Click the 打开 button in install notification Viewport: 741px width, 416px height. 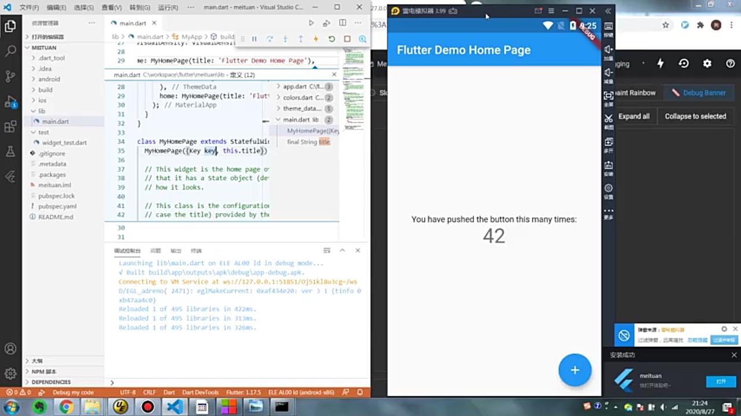click(x=721, y=381)
